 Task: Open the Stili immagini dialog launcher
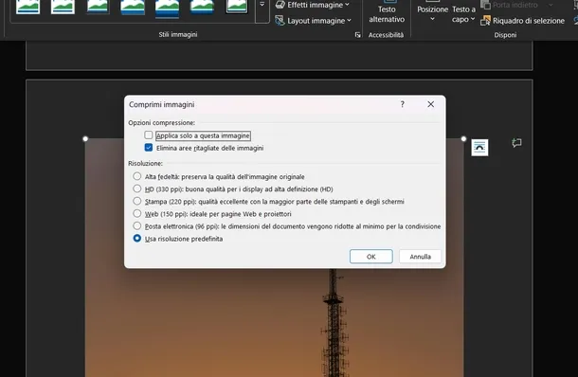pyautogui.click(x=357, y=35)
